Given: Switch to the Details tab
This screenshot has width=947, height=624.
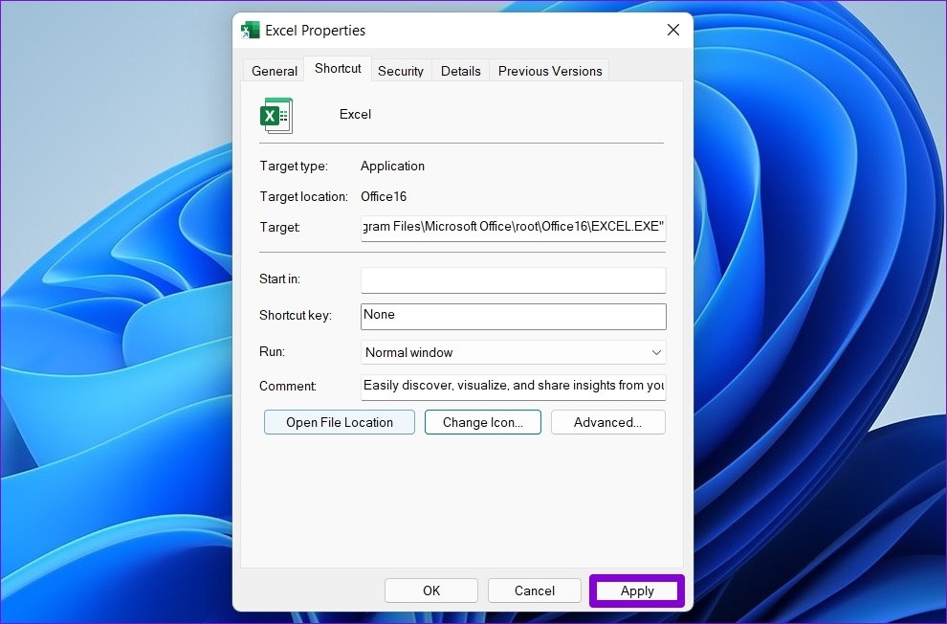Looking at the screenshot, I should [460, 70].
